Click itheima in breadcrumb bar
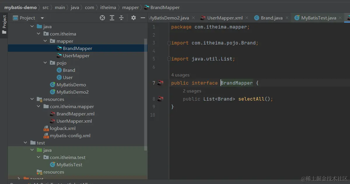The width and height of the screenshot is (350, 184). [108, 7]
